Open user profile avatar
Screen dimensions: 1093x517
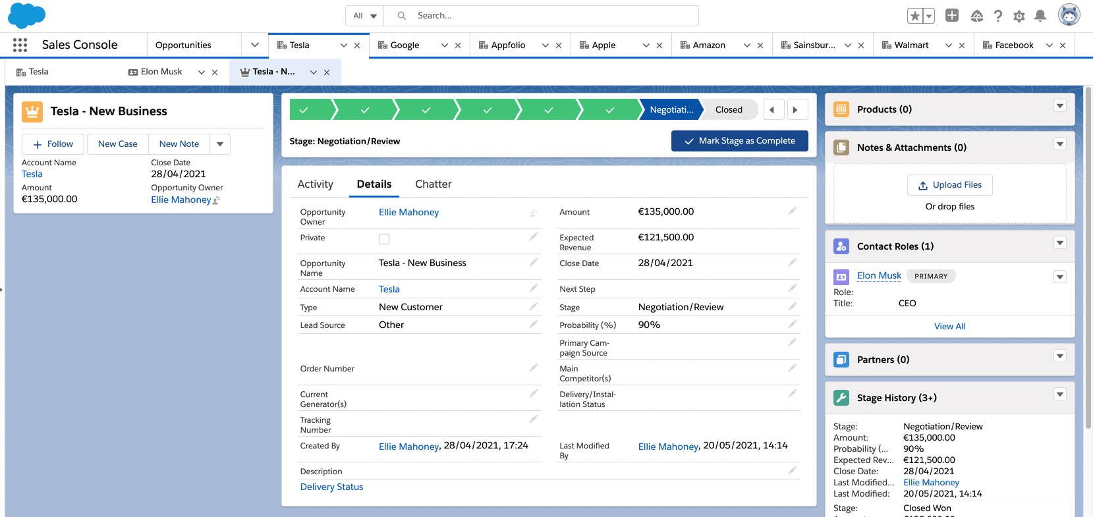1069,14
